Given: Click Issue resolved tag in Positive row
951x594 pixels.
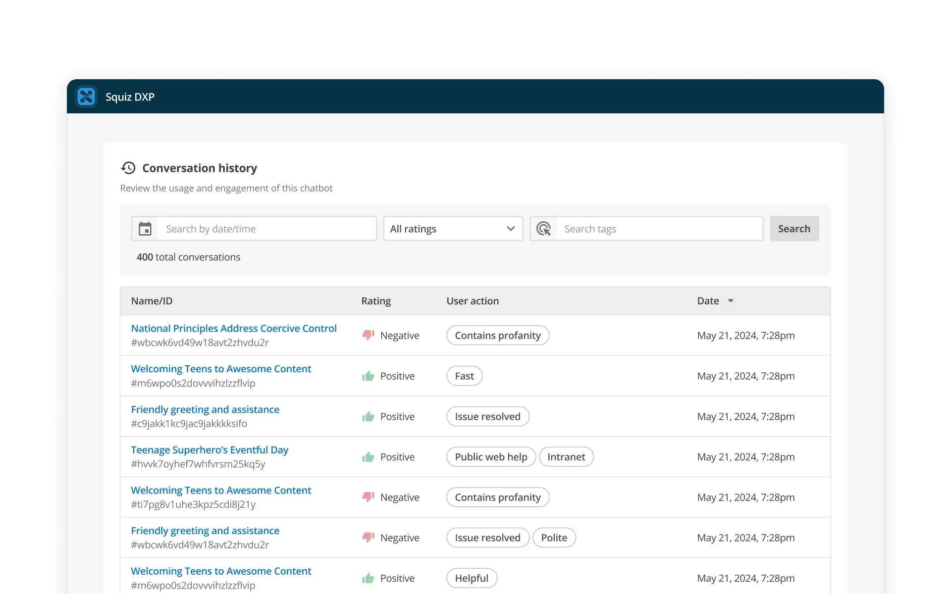Looking at the screenshot, I should [x=488, y=417].
